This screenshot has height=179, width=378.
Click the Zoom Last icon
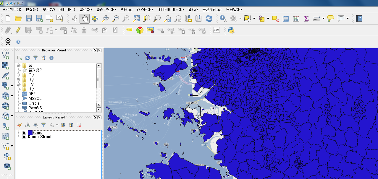(168, 19)
